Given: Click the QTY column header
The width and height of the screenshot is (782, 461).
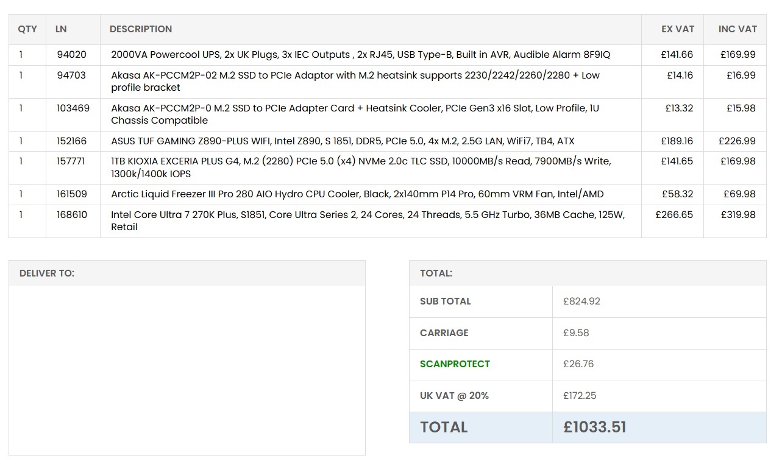Looking at the screenshot, I should [x=27, y=29].
